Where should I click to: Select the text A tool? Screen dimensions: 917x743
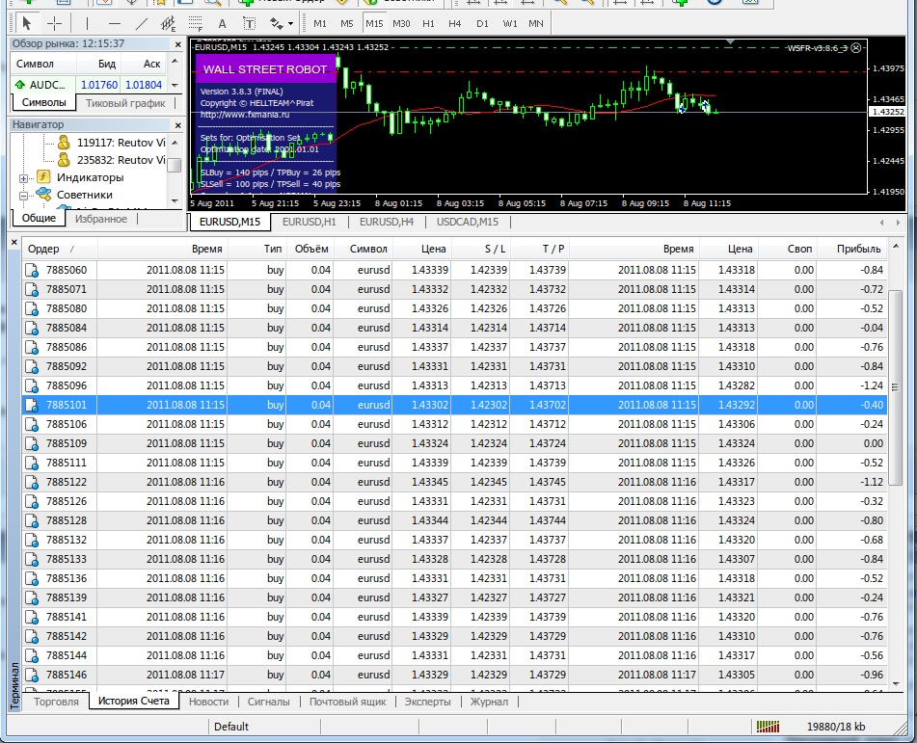[222, 23]
